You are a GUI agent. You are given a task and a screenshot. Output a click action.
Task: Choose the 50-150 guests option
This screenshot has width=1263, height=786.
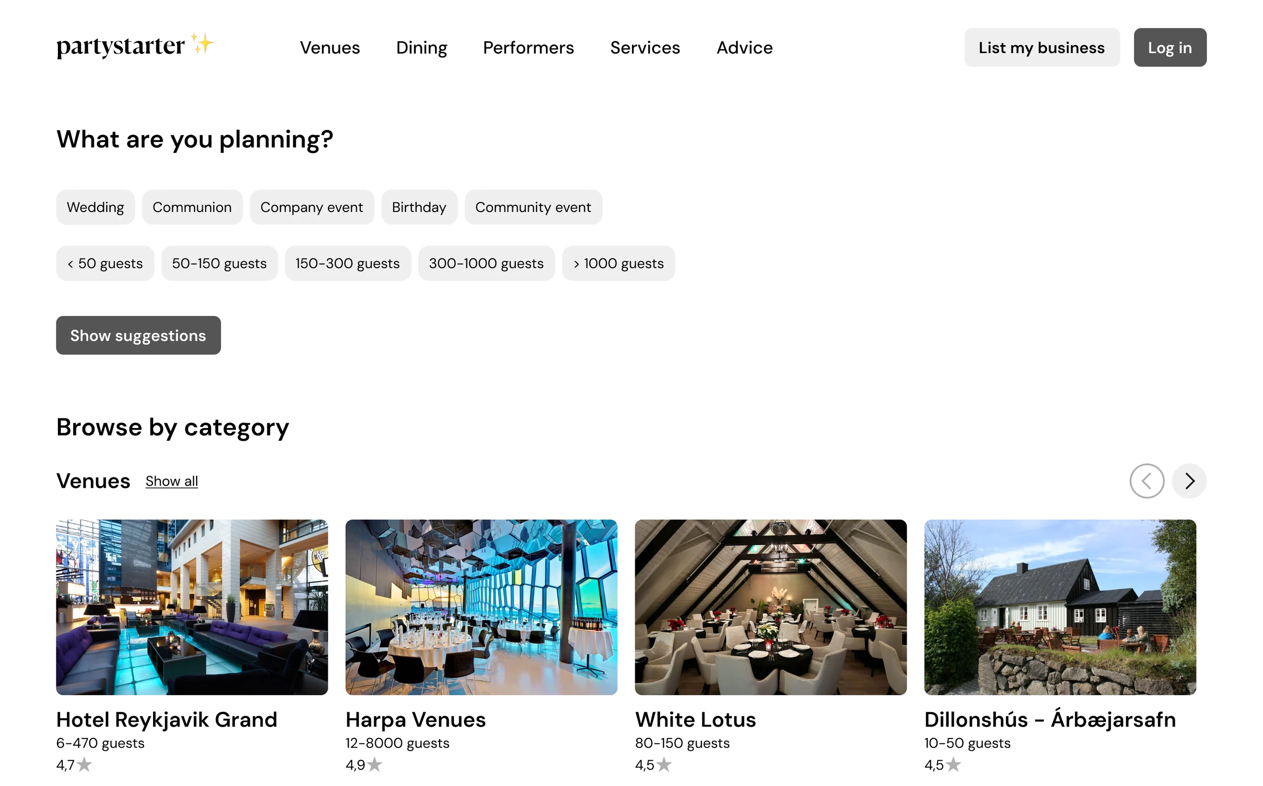(219, 263)
